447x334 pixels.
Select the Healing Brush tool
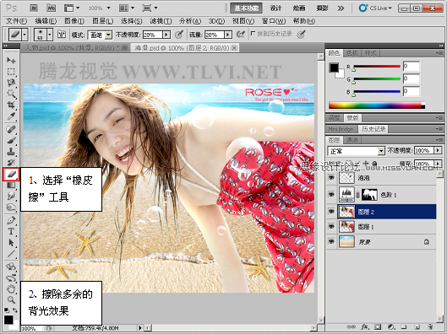coord(11,129)
